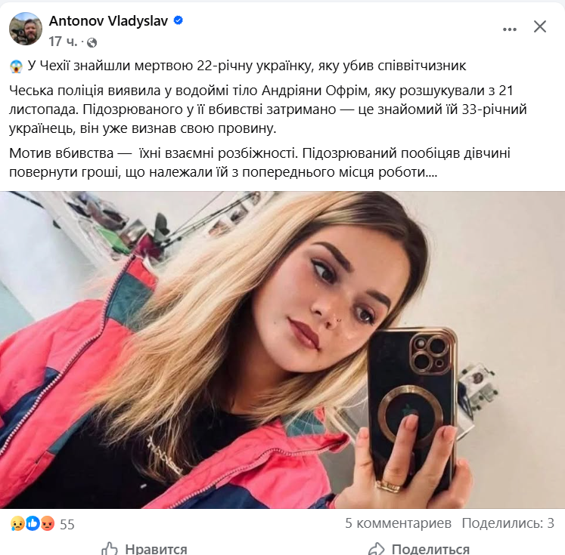Open the list of 55 reactions
Image resolution: width=565 pixels, height=555 pixels.
pyautogui.click(x=67, y=525)
